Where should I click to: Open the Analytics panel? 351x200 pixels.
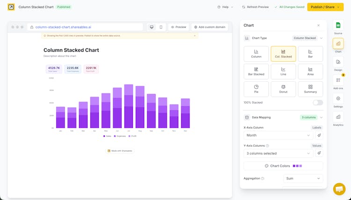coord(338,119)
